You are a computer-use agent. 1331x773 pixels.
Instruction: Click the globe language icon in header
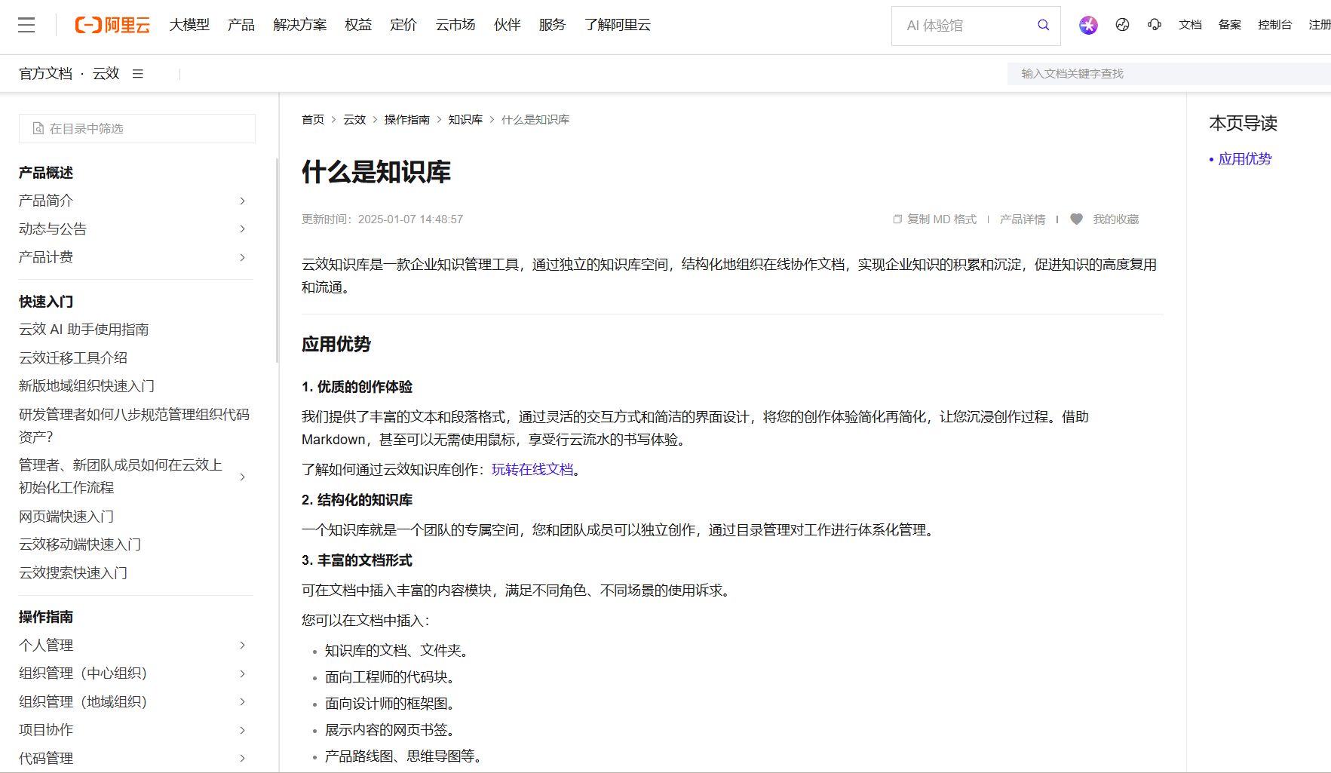[1122, 25]
